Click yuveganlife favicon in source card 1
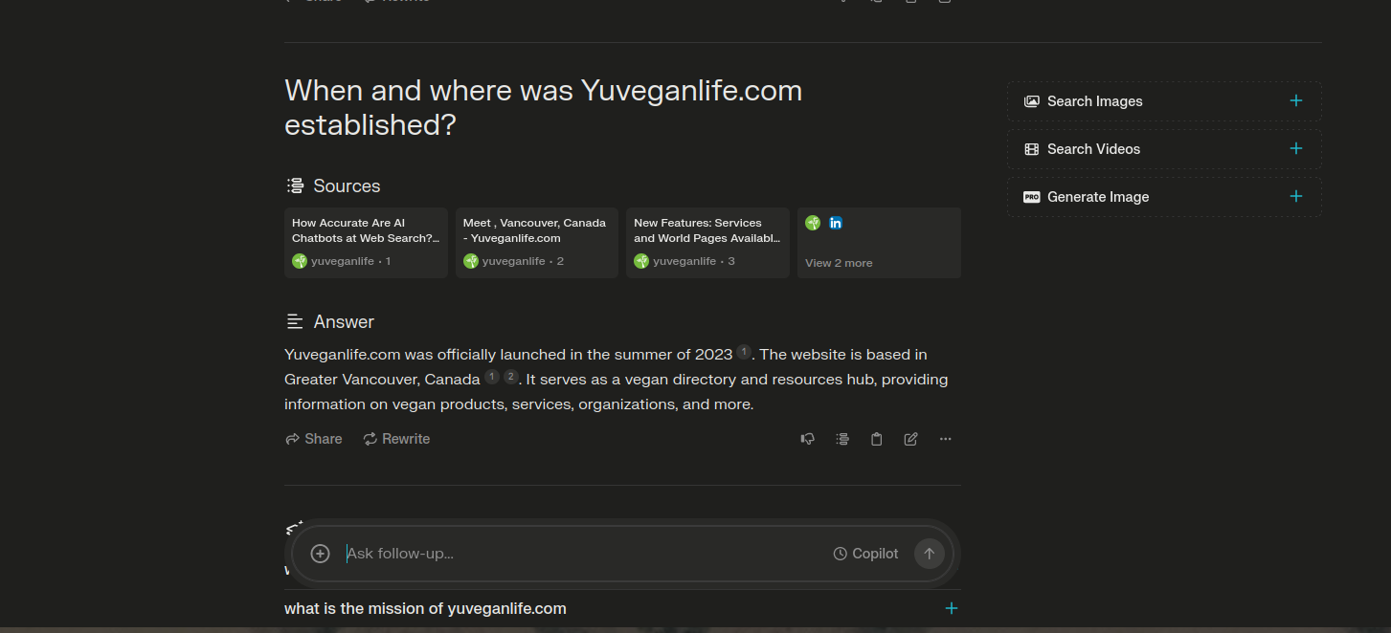Image resolution: width=1391 pixels, height=633 pixels. click(x=300, y=261)
